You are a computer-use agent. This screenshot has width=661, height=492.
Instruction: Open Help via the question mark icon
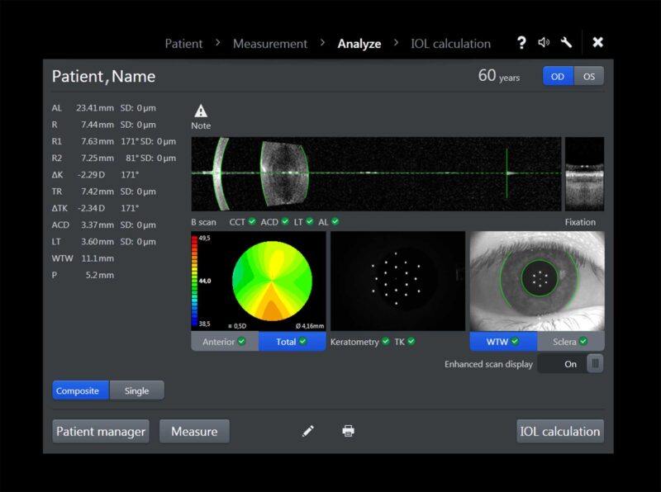pyautogui.click(x=521, y=42)
